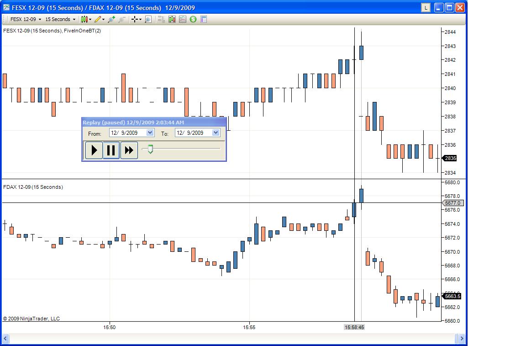526x346 pixels.
Task: Open the indicators chart icon
Action: pos(183,20)
